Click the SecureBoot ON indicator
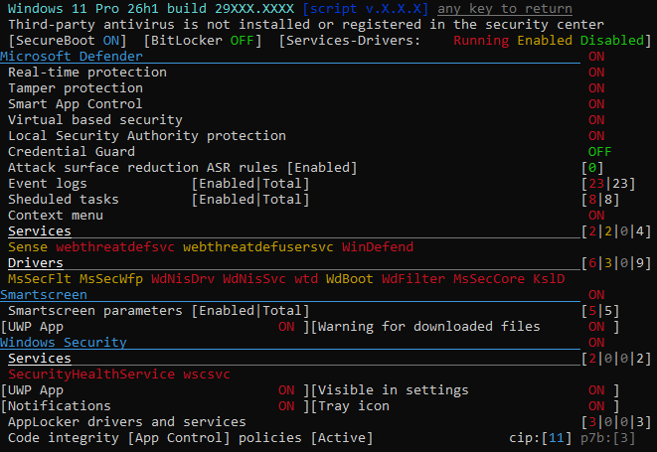 pos(67,40)
